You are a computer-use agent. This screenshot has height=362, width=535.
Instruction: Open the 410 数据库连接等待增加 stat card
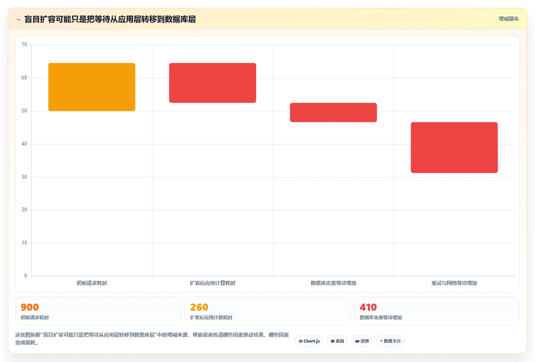pyautogui.click(x=437, y=311)
